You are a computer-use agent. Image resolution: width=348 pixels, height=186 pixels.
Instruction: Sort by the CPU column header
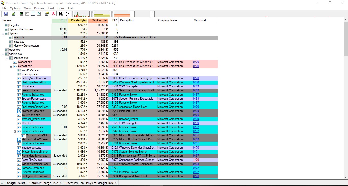[x=60, y=20]
